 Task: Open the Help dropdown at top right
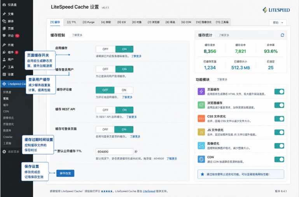278,22
